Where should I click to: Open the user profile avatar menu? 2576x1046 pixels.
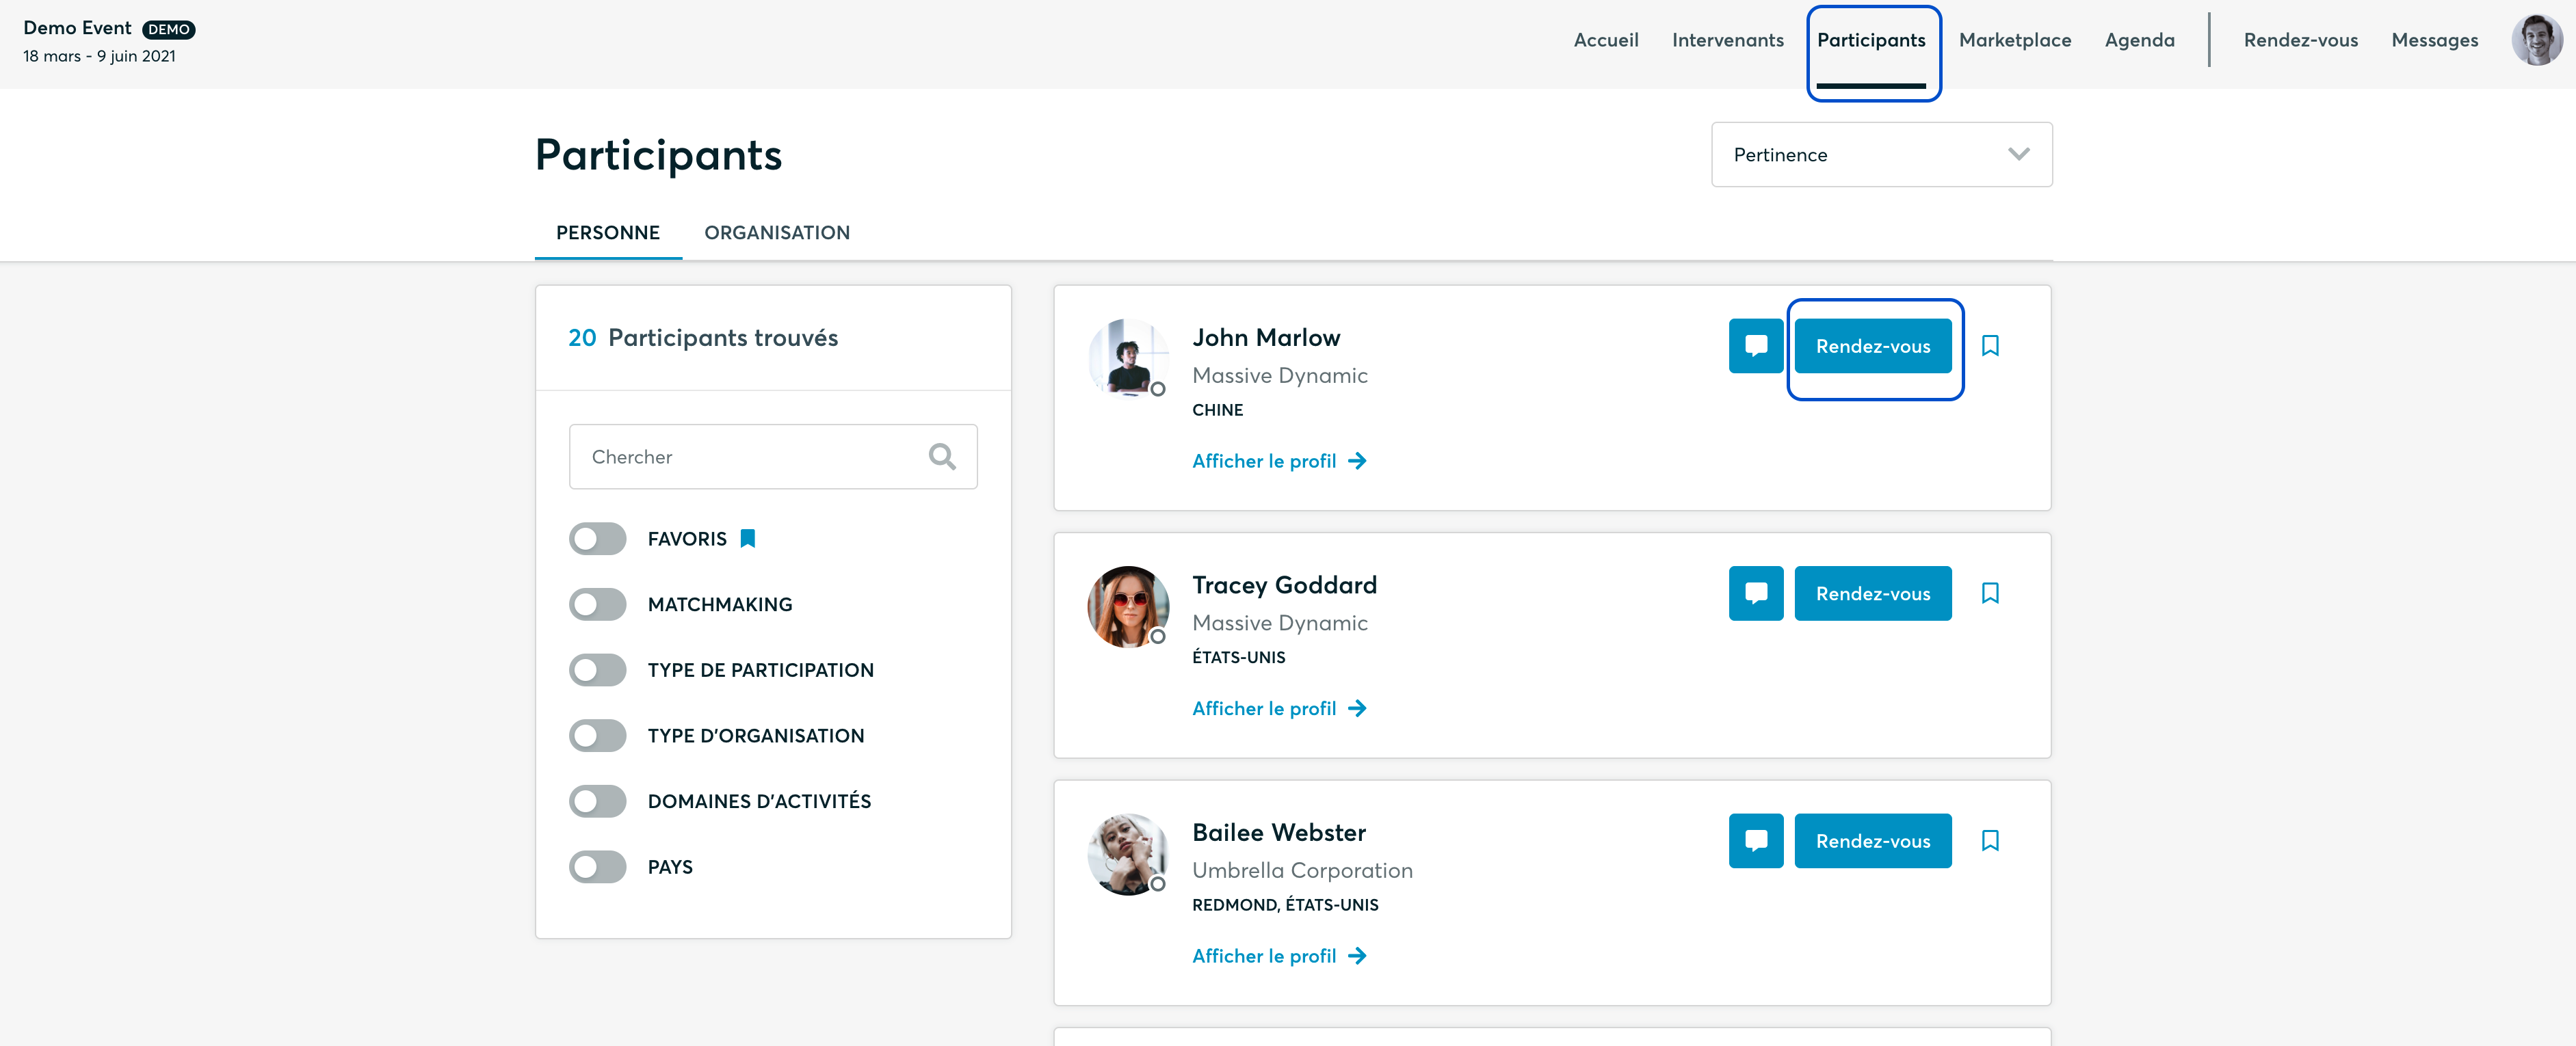pyautogui.click(x=2537, y=40)
